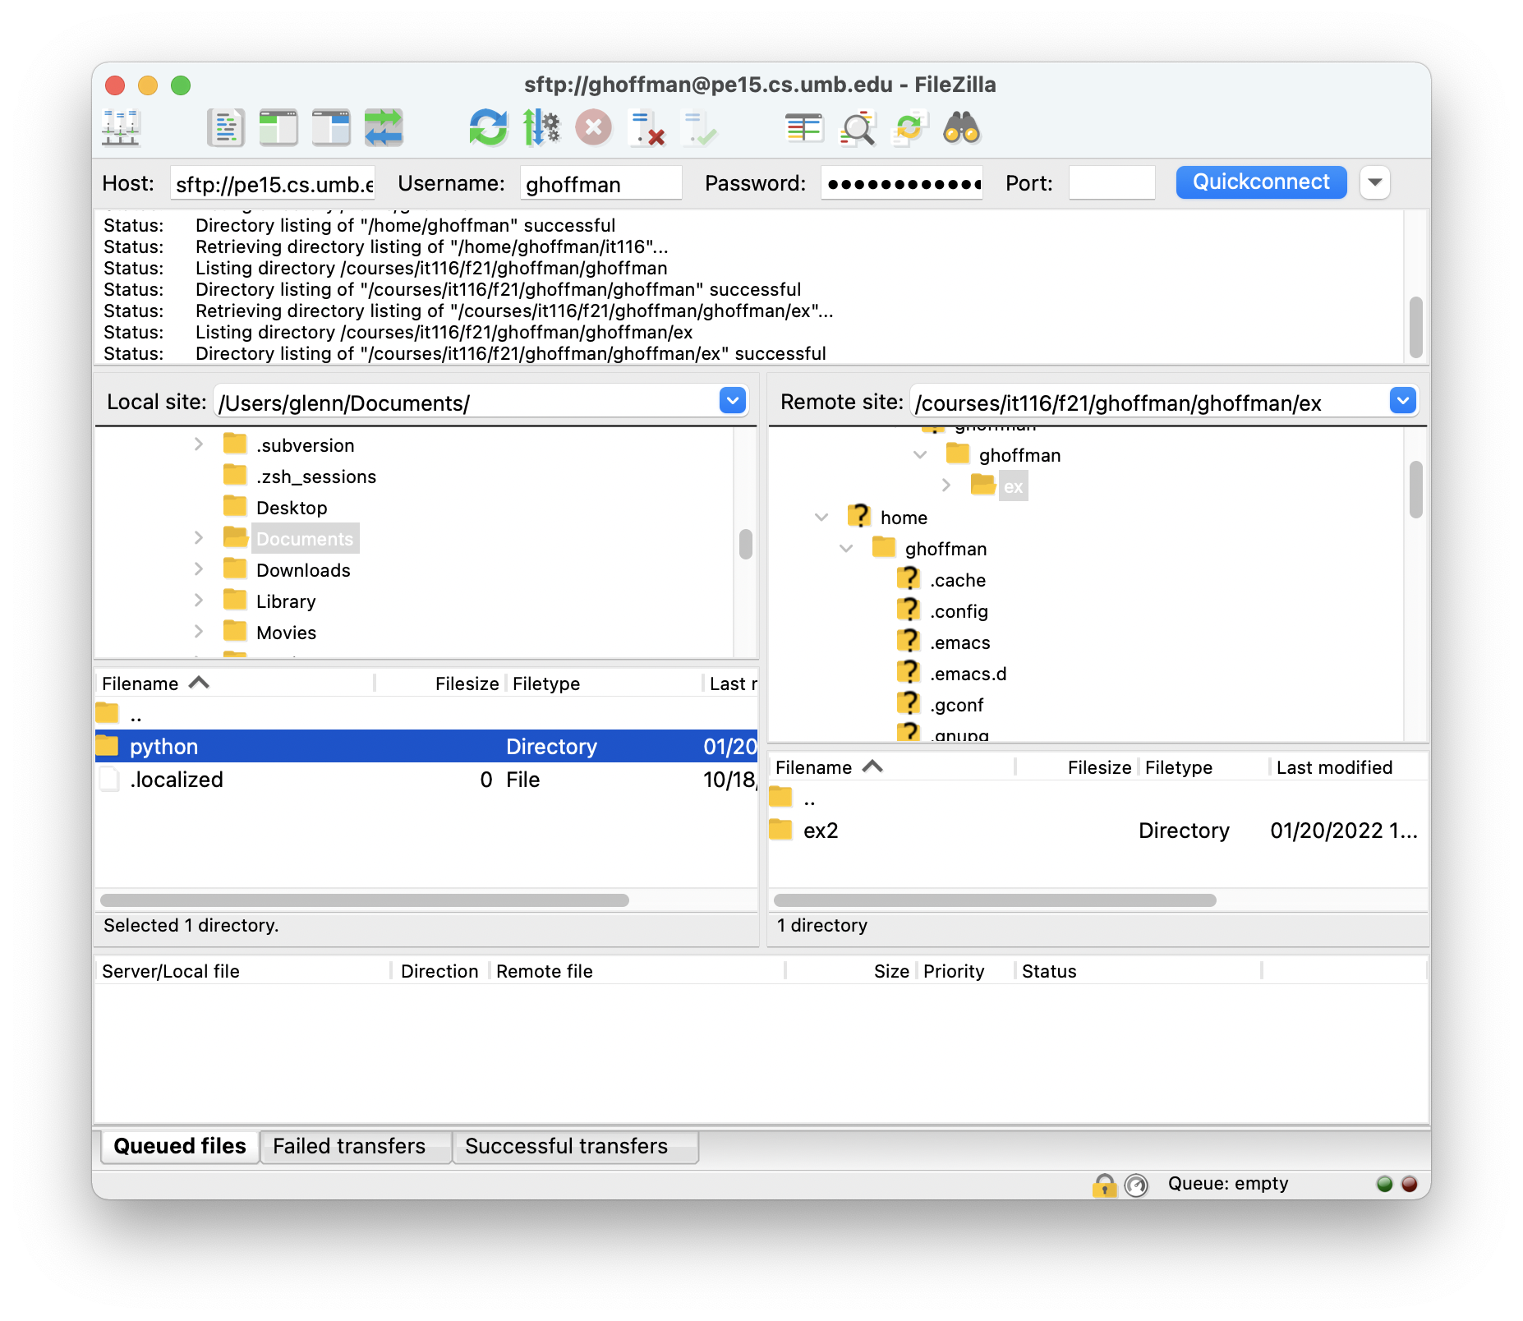
Task: Select the .config remote folder
Action: click(959, 611)
